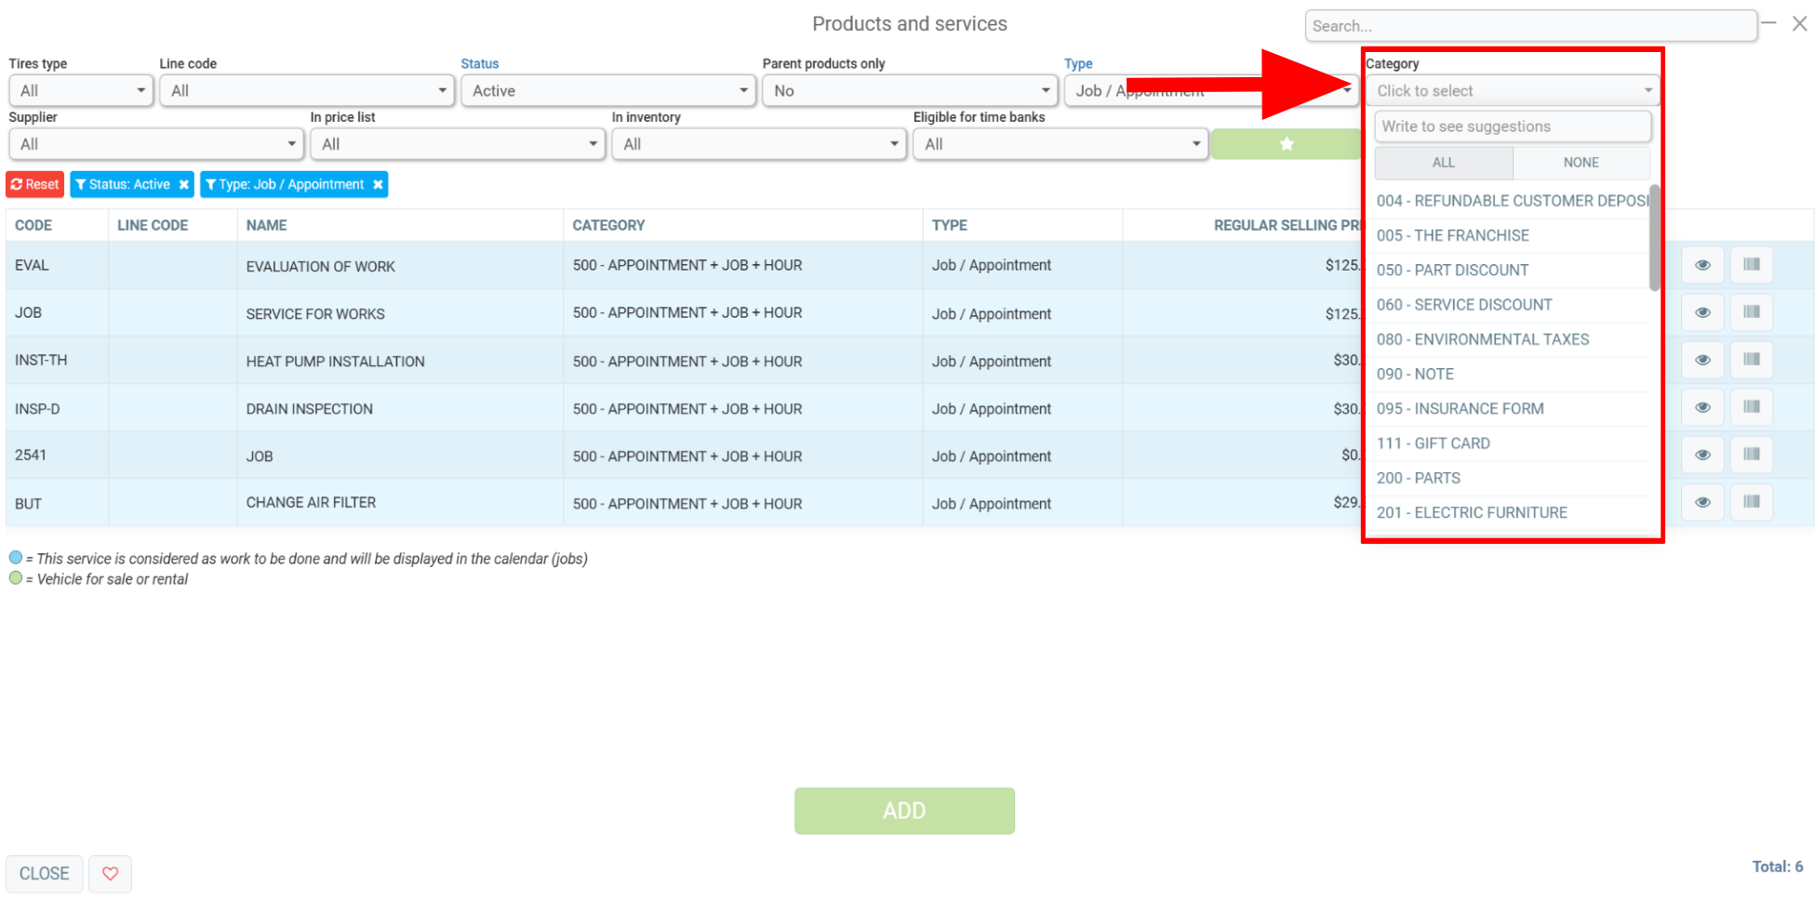Click the green star favorites button
Screen dimensions: 1815x898
(x=1286, y=144)
